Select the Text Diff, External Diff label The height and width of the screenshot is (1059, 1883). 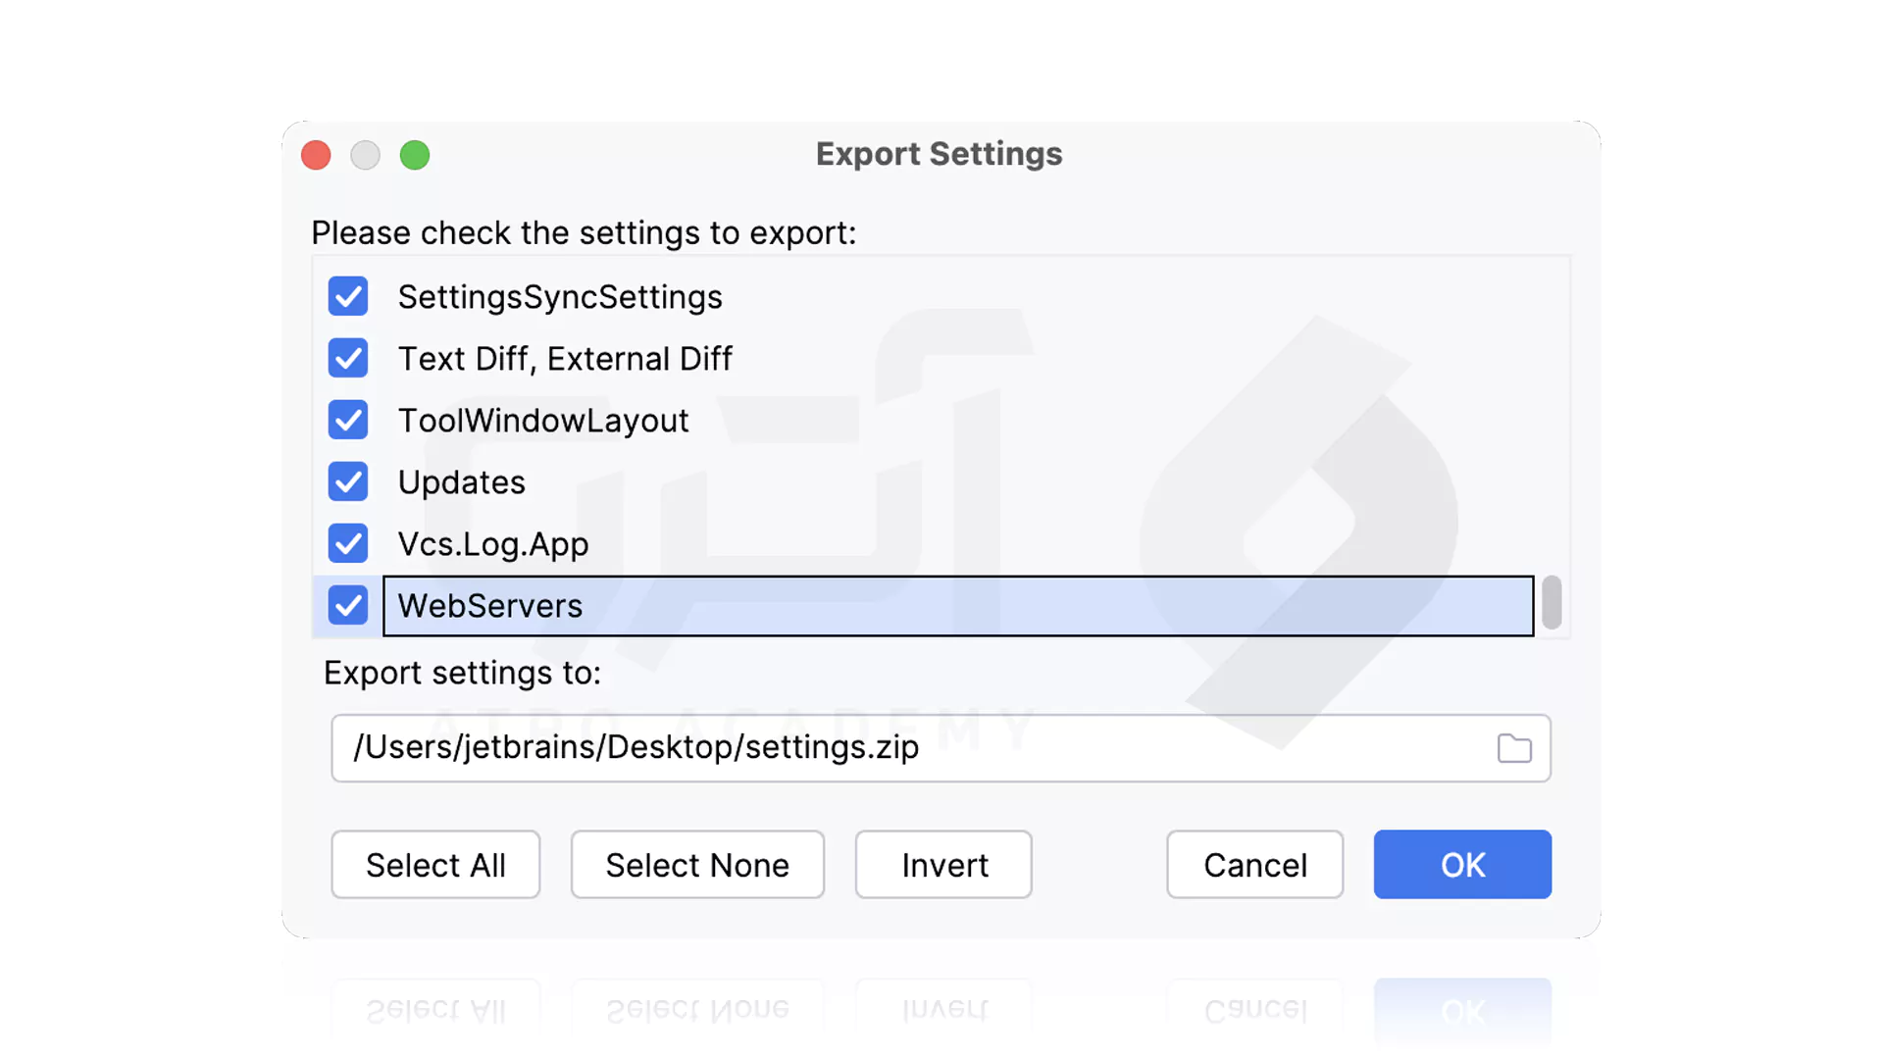(565, 359)
